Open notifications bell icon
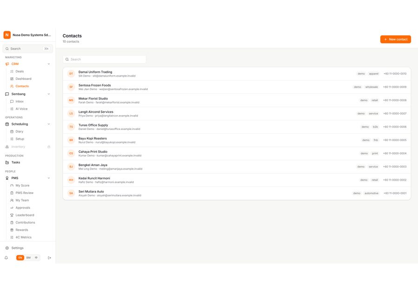The width and height of the screenshot is (418, 292). coord(7,258)
